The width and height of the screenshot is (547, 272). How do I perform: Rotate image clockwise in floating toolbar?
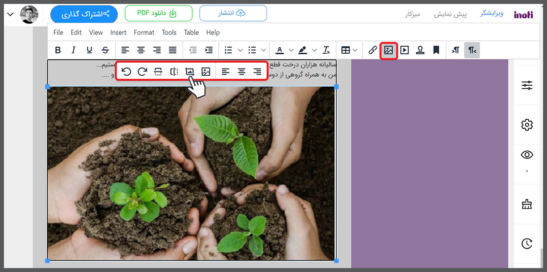point(142,71)
